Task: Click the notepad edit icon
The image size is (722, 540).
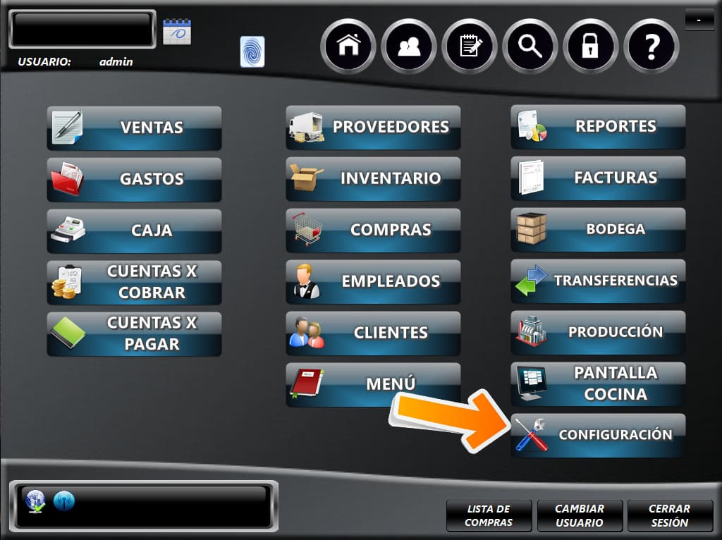Action: (x=470, y=47)
